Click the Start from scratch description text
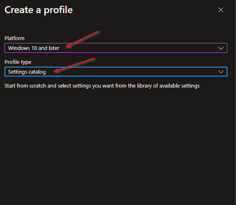236x205 pixels. (102, 86)
